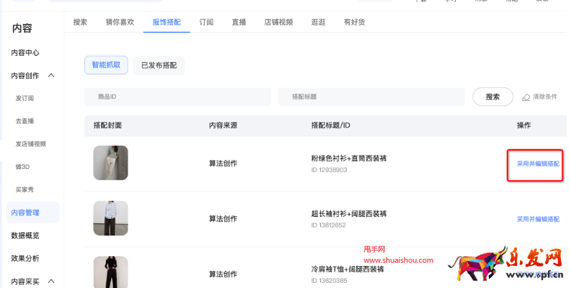Switch to 猜你喜欢 tab
The image size is (570, 288).
(x=120, y=22)
